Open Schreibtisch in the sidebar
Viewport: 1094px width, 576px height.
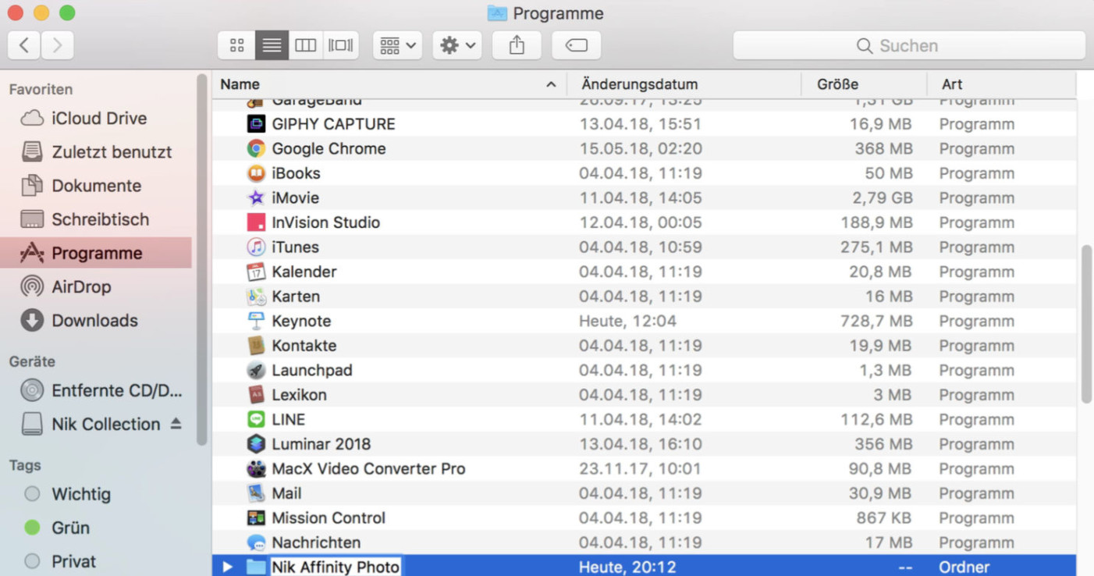[96, 219]
